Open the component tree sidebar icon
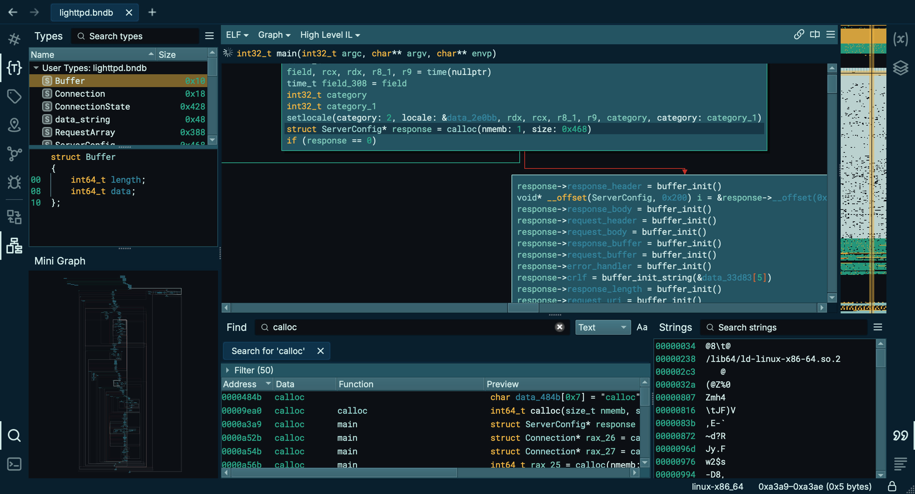 (14, 217)
